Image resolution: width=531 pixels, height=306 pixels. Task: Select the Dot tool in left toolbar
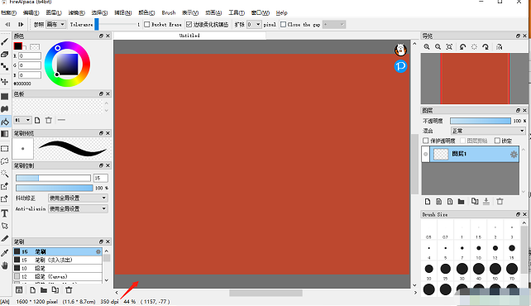point(5,66)
